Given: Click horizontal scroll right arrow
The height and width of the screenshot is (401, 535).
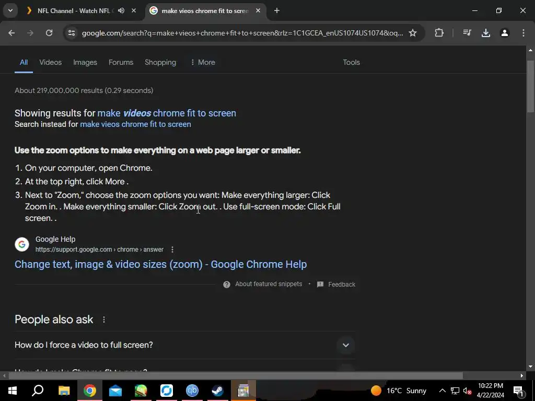Looking at the screenshot, I should tap(522, 376).
